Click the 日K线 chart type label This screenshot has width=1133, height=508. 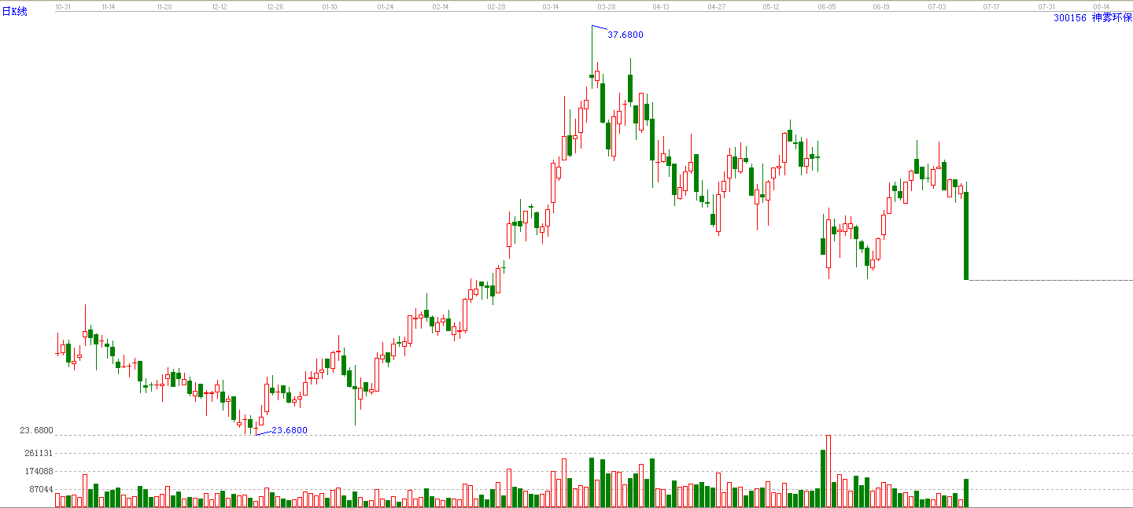(x=14, y=12)
